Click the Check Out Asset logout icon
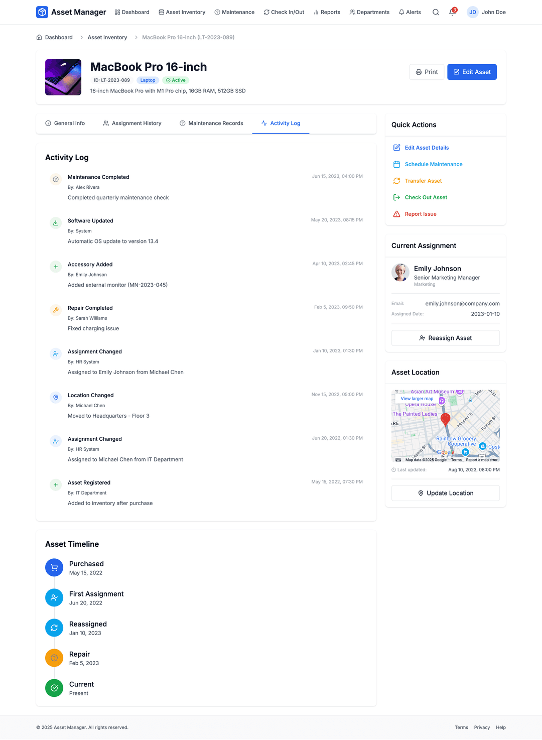Viewport: 542px width, 740px height. tap(396, 197)
